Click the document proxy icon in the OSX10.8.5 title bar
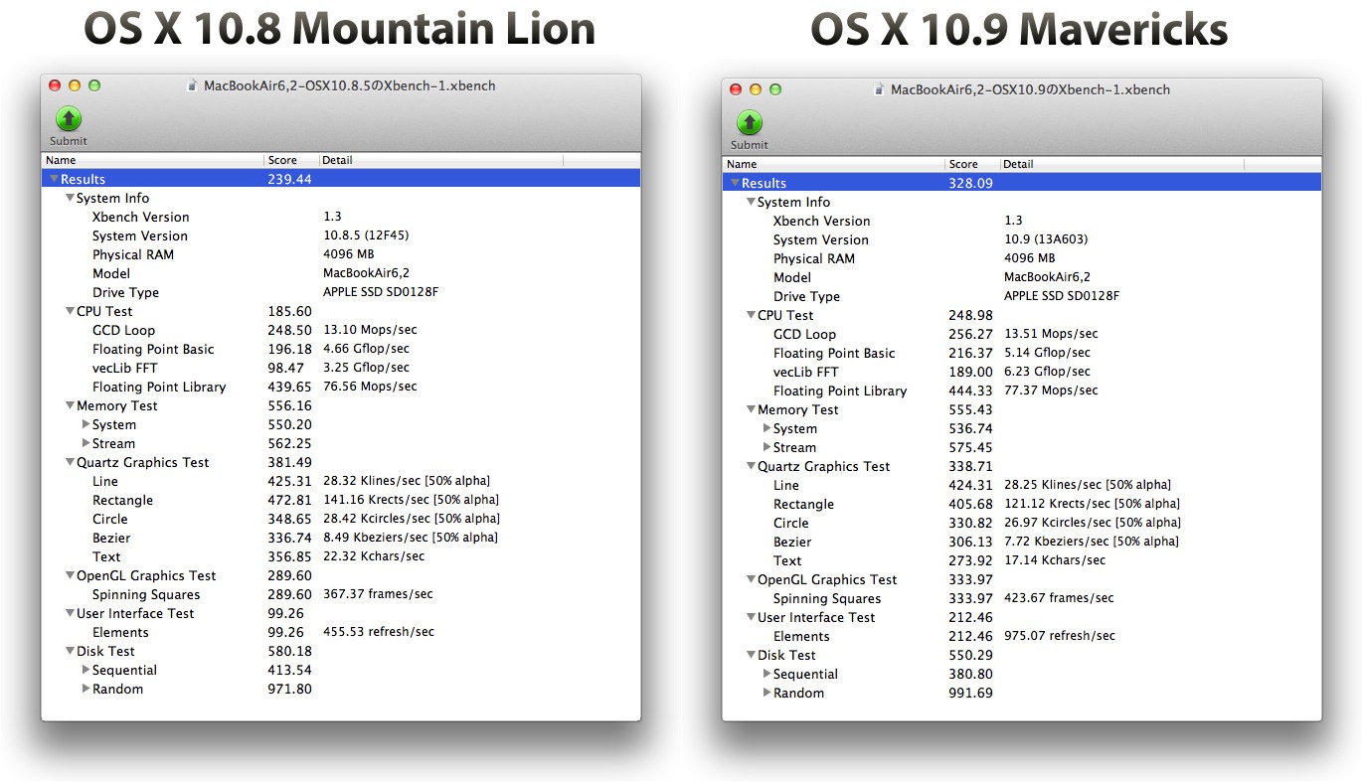 click(x=192, y=85)
